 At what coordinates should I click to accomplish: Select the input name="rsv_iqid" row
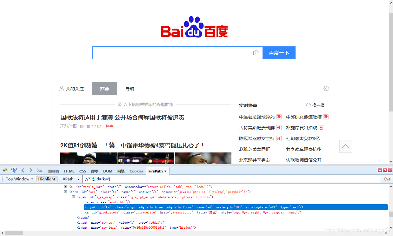pos(137,227)
